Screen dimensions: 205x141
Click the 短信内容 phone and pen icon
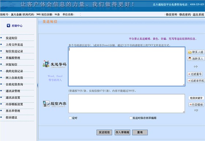tap(46, 104)
